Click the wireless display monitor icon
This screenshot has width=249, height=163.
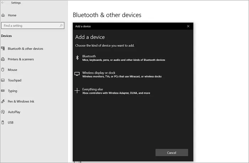click(x=77, y=74)
